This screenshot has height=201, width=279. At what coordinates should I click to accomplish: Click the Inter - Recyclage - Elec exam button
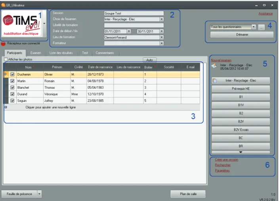click(241, 80)
